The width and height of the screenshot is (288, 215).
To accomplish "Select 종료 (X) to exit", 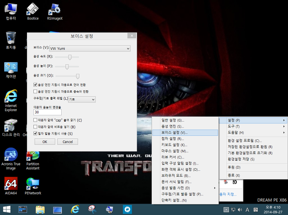I will (253, 175).
